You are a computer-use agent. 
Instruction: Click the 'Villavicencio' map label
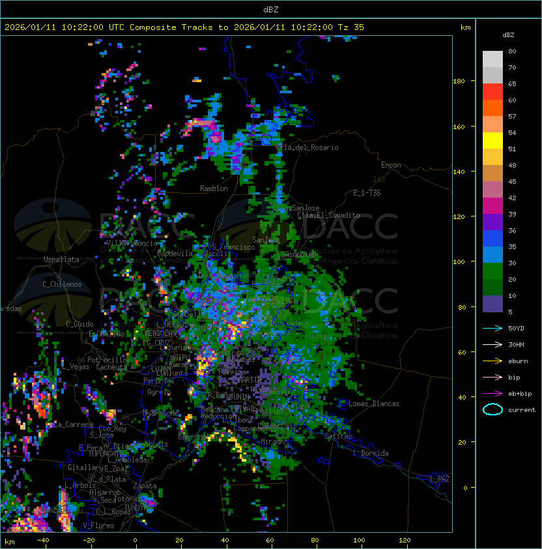132,243
